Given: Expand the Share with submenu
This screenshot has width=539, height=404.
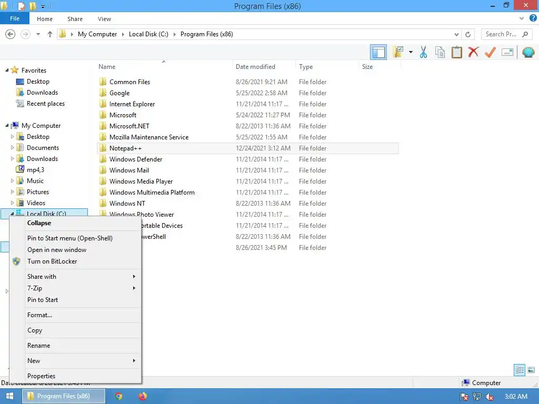Looking at the screenshot, I should 83,277.
